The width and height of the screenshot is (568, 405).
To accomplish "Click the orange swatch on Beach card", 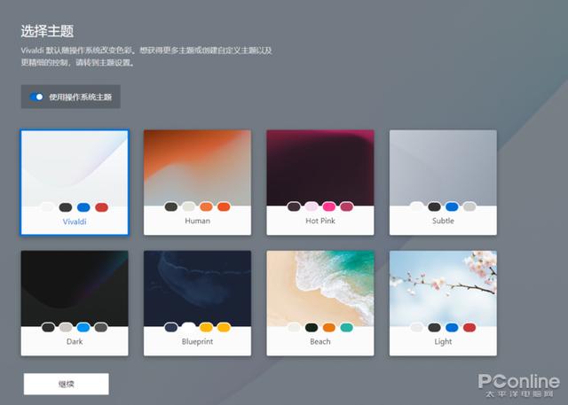I will click(329, 327).
